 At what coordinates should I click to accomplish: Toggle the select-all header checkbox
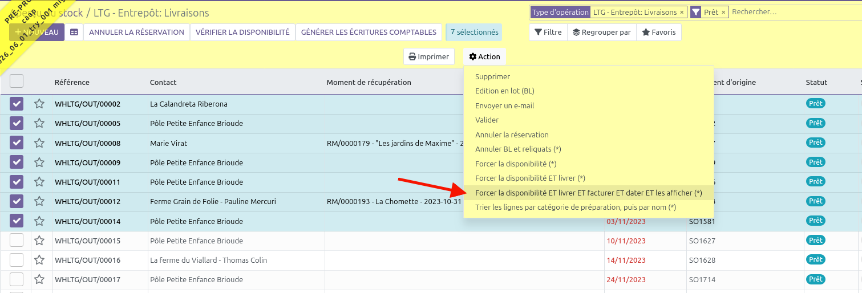pyautogui.click(x=17, y=81)
